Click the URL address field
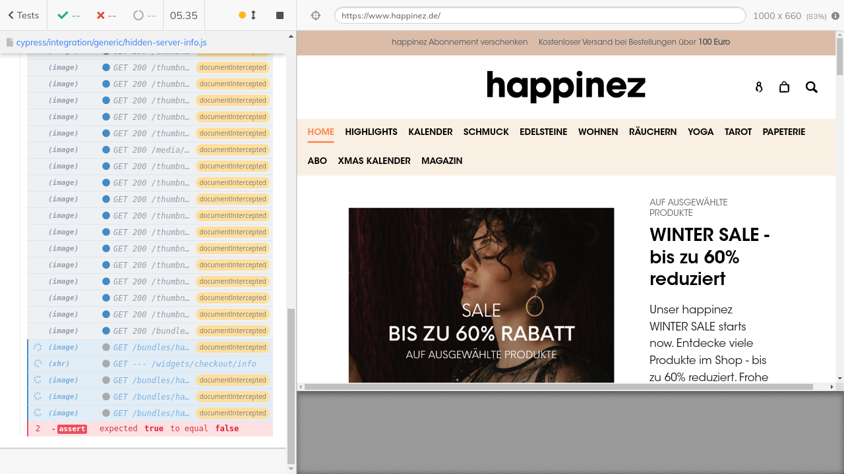This screenshot has height=474, width=844. pos(539,15)
